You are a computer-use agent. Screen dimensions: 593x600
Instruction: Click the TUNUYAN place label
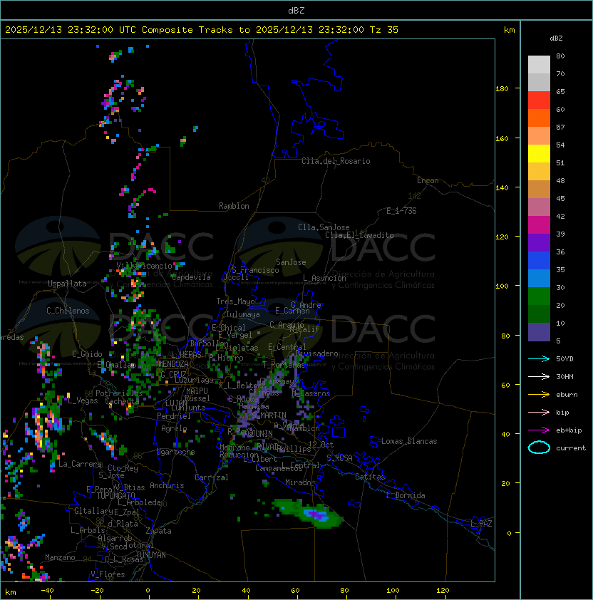[x=151, y=555]
